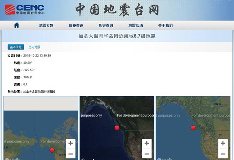Image resolution: width=234 pixels, height=160 pixels.
Task: Open the 历史查询 menu item
Action: click(106, 26)
